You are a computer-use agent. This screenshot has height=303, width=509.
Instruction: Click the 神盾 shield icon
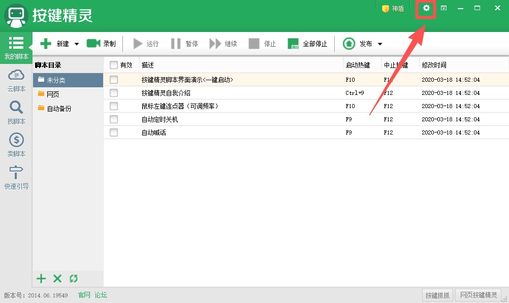tap(386, 9)
